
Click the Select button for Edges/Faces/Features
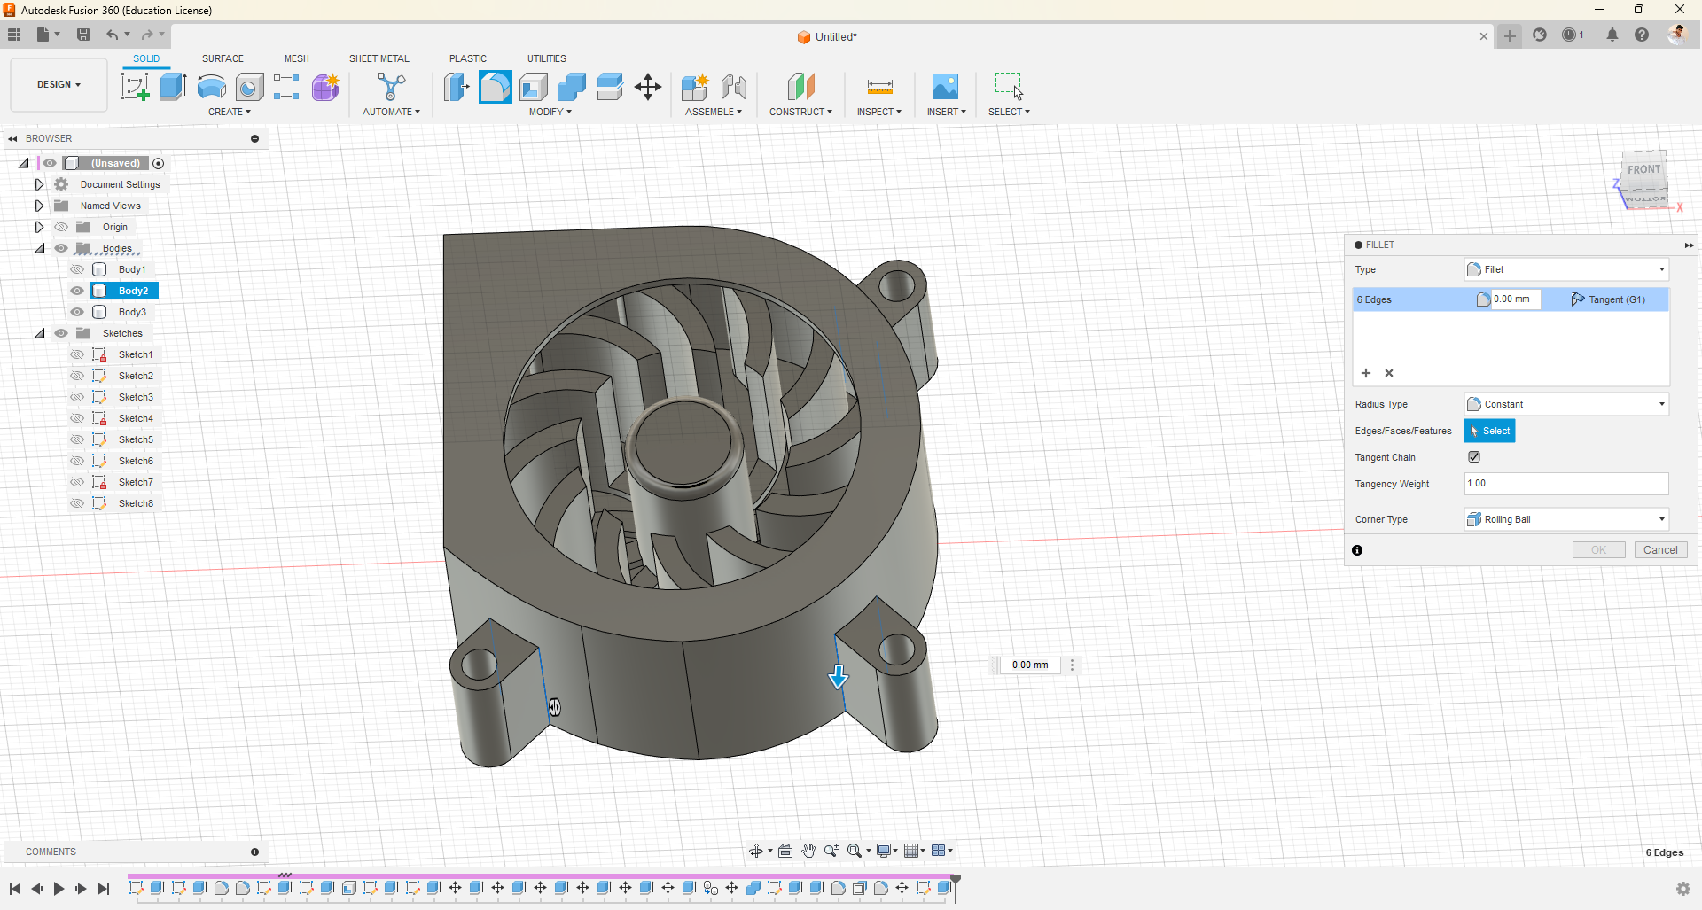1489,431
